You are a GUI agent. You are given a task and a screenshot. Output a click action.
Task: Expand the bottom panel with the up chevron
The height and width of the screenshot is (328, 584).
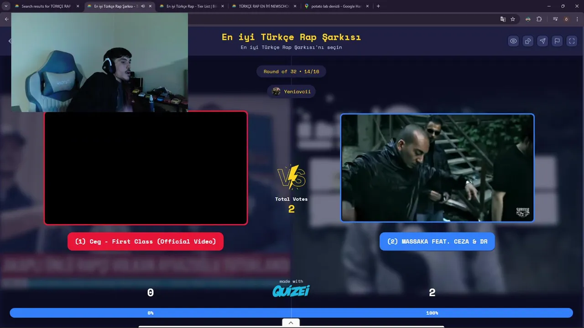pyautogui.click(x=291, y=323)
